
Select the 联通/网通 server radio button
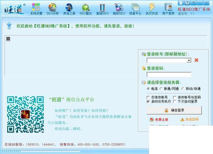(x=161, y=89)
